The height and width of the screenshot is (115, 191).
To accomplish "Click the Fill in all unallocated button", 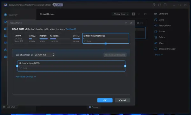I will coord(115,55).
